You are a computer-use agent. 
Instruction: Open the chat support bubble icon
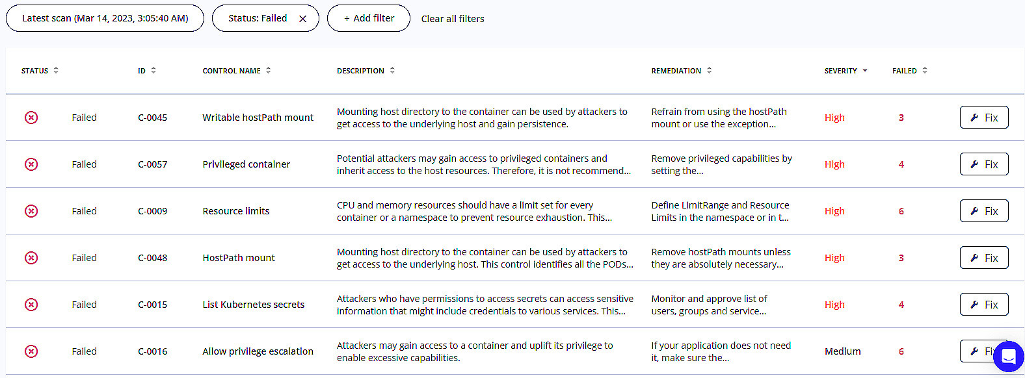point(1008,357)
